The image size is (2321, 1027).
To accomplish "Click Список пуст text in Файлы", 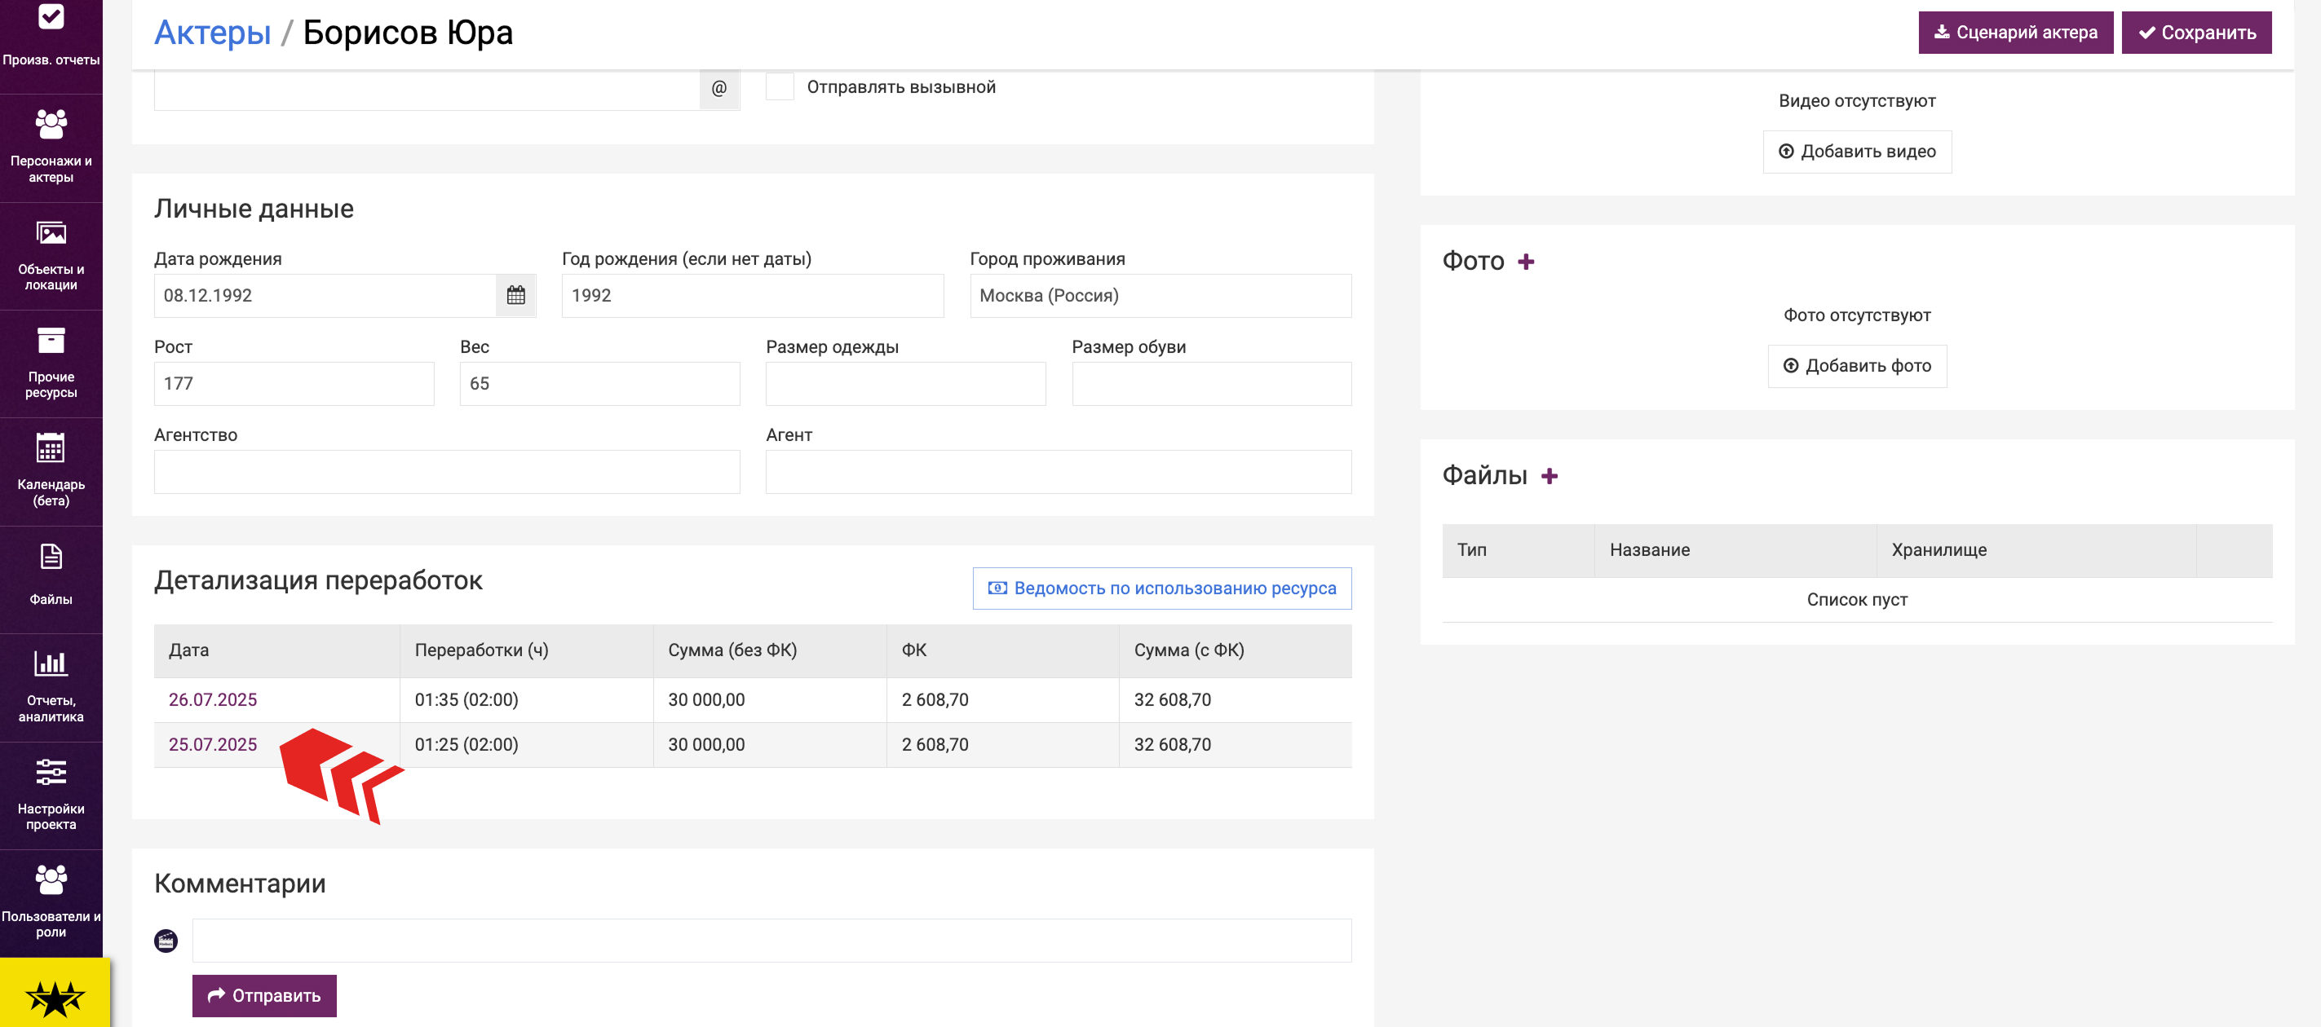I will tap(1856, 600).
